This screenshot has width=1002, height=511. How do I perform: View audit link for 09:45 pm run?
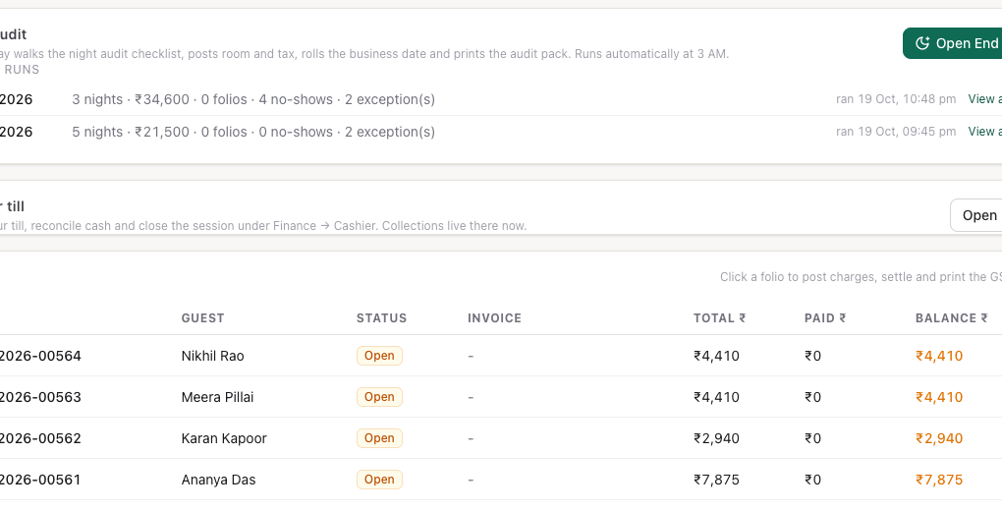tap(984, 132)
